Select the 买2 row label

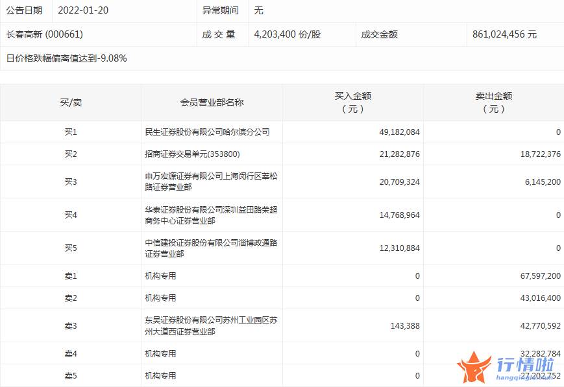coord(71,154)
